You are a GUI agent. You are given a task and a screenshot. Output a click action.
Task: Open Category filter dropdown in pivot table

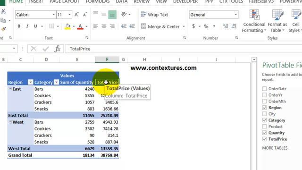tap(56, 82)
